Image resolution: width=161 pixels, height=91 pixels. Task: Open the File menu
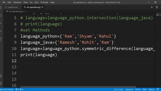coord(4,2)
